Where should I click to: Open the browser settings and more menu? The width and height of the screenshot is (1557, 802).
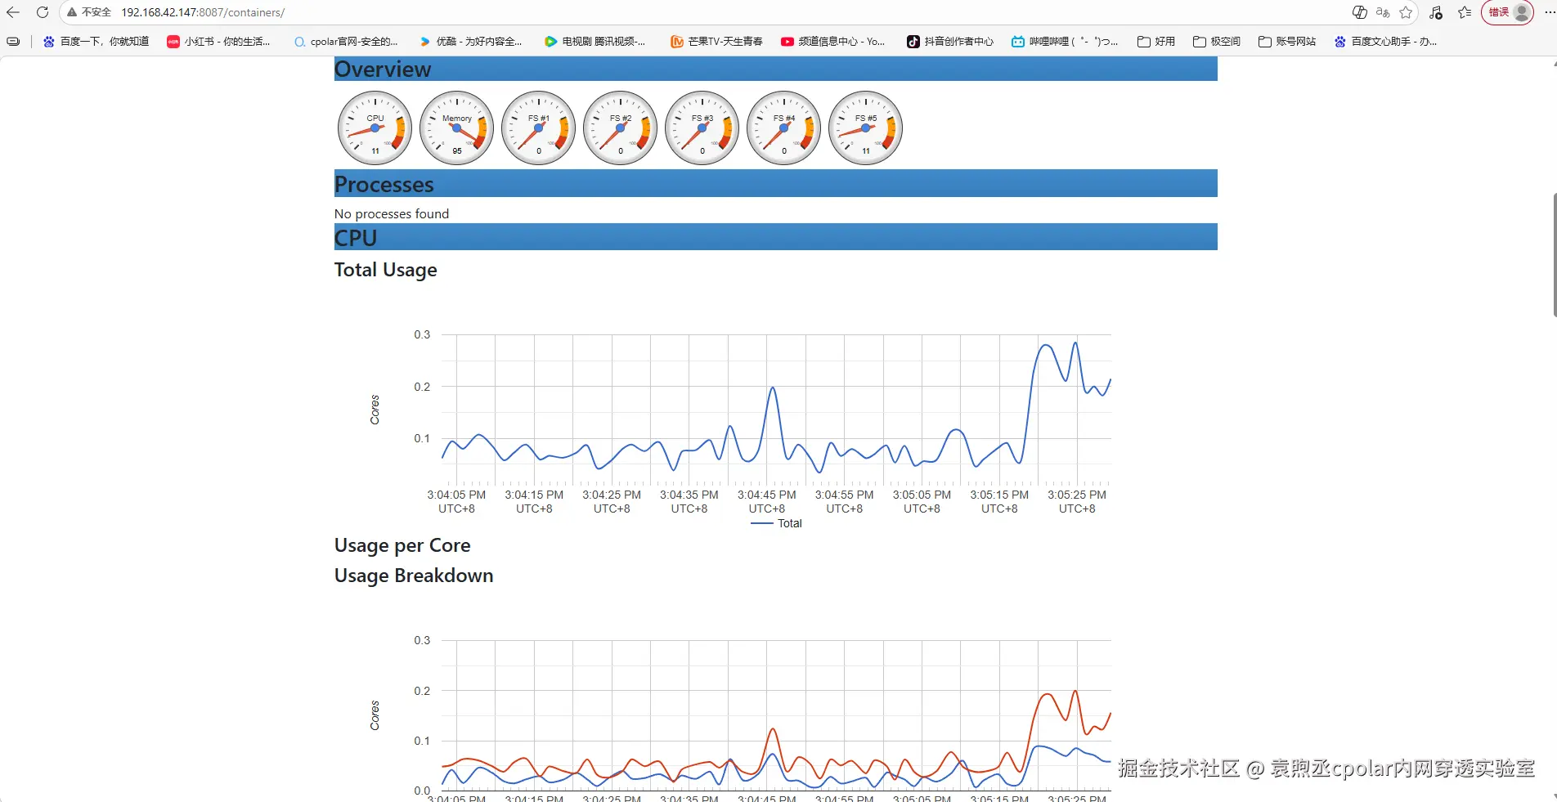coord(1550,12)
